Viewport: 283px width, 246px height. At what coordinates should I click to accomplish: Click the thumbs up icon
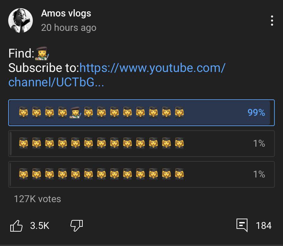point(16,225)
